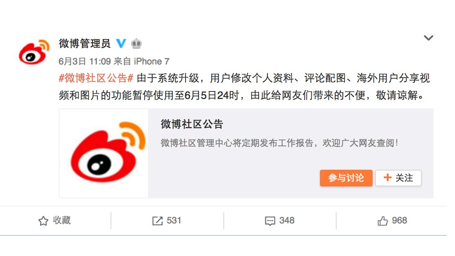Click the robot badge next to username
Image resolution: width=455 pixels, height=256 pixels.
[x=136, y=43]
